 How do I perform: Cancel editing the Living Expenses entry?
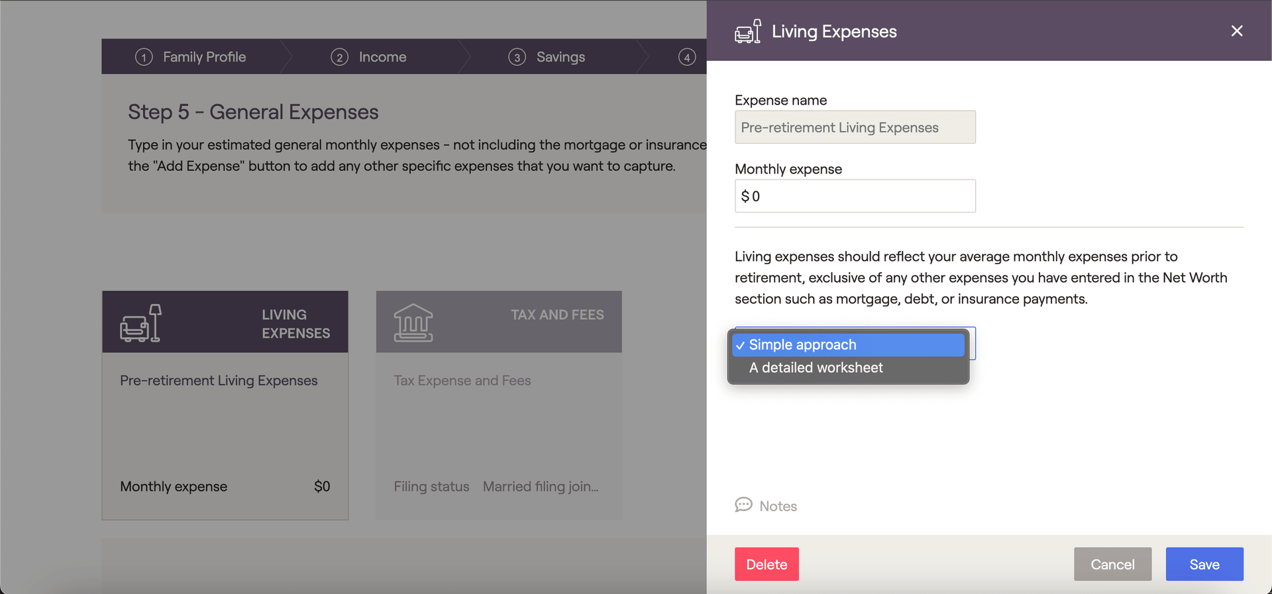pyautogui.click(x=1112, y=564)
